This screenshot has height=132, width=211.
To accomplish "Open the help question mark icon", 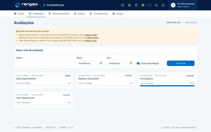I will pos(123,5).
